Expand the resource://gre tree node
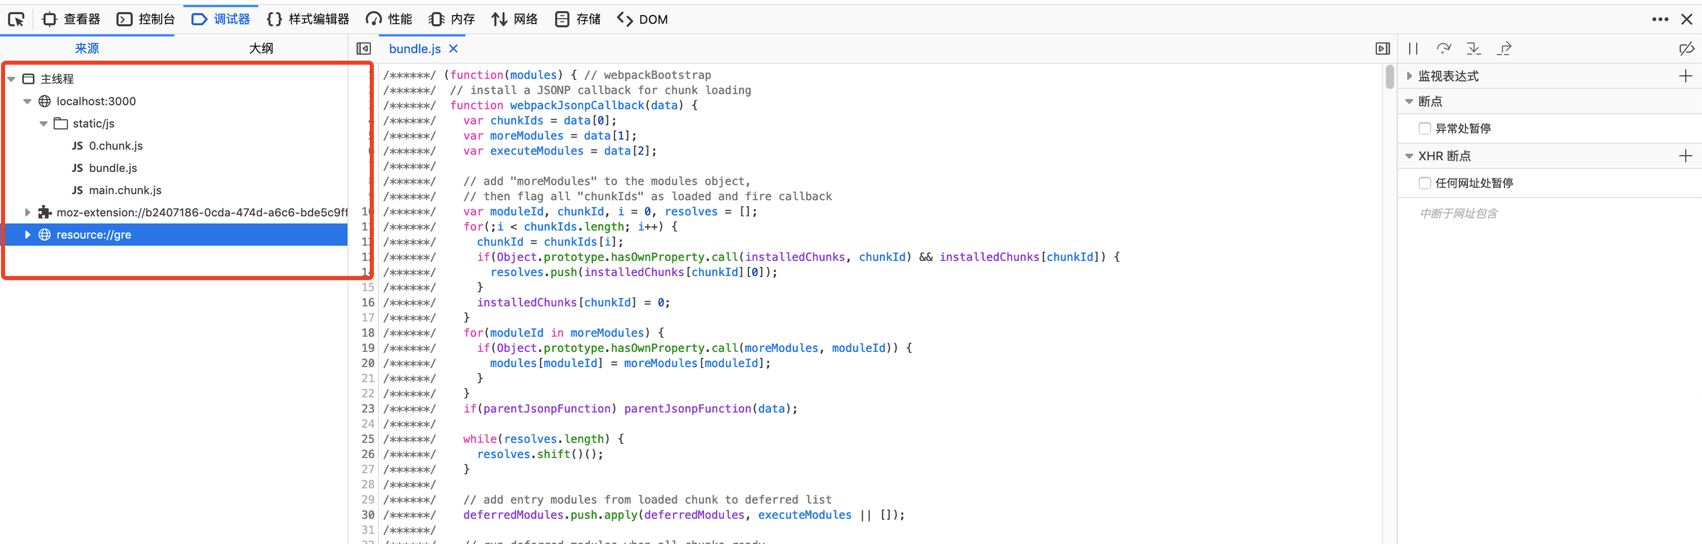 [27, 235]
